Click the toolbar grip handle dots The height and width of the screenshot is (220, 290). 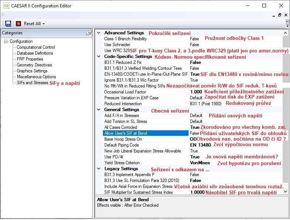coord(3,24)
